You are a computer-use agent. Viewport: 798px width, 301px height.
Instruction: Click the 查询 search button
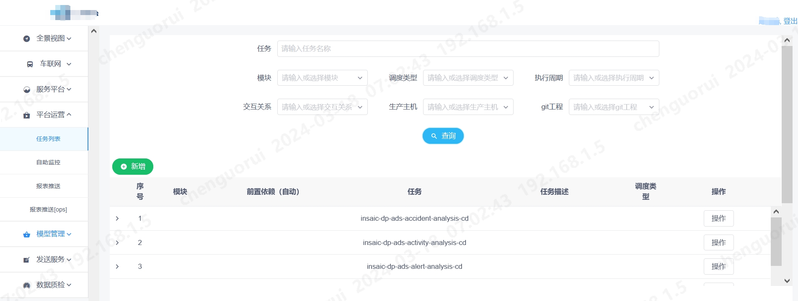point(443,136)
